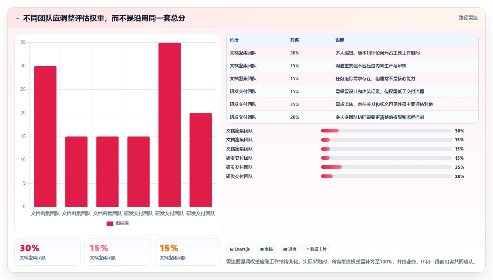The width and height of the screenshot is (493, 280).
Task: Select the Chart.js tag chip
Action: [240, 249]
